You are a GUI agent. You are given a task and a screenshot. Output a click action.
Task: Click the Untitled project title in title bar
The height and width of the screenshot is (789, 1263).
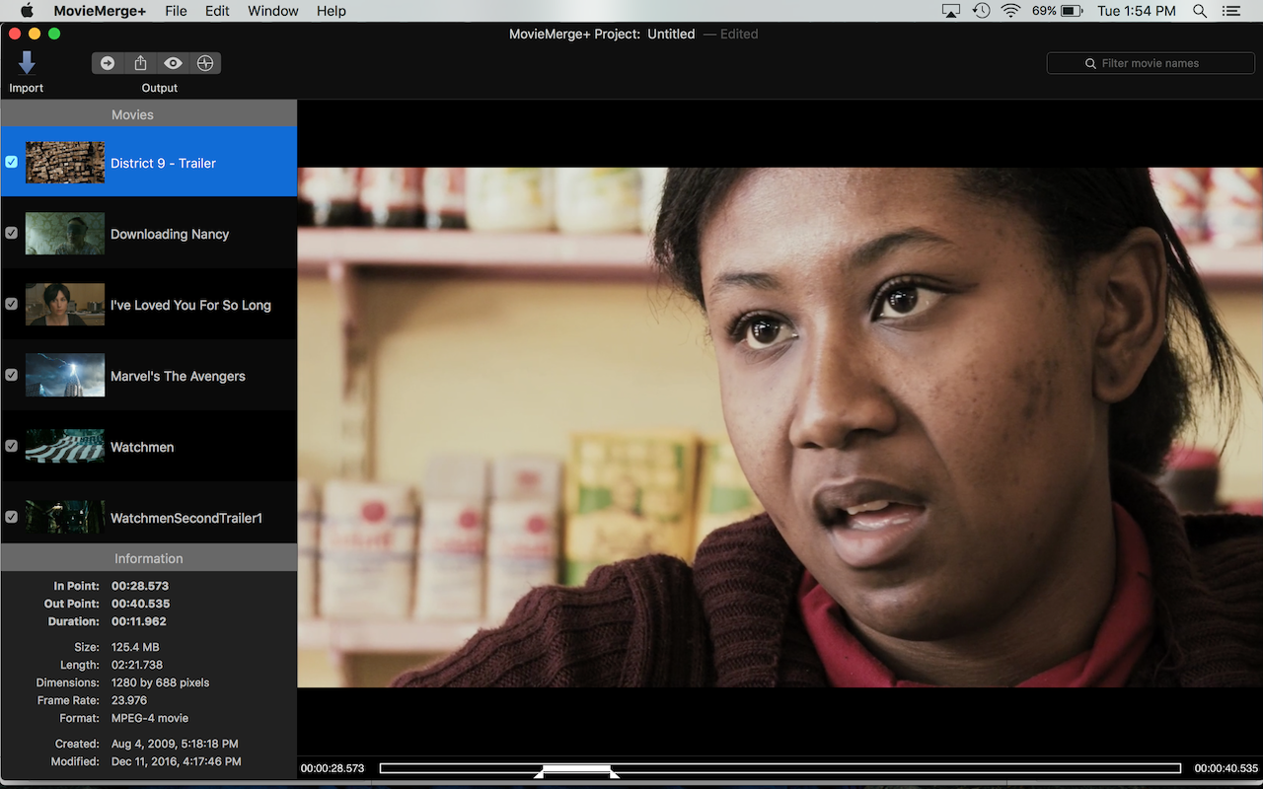tap(671, 34)
